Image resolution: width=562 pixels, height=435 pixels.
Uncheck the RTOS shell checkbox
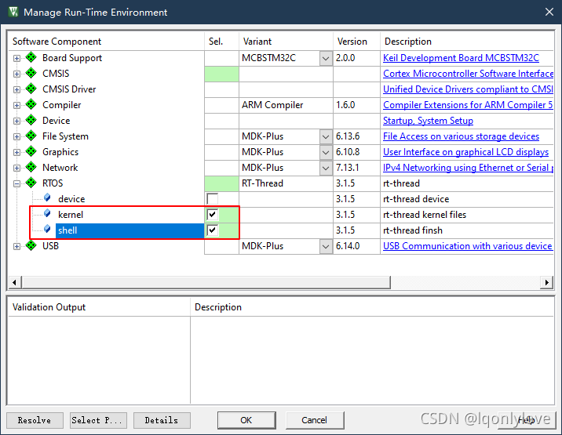[x=213, y=230]
